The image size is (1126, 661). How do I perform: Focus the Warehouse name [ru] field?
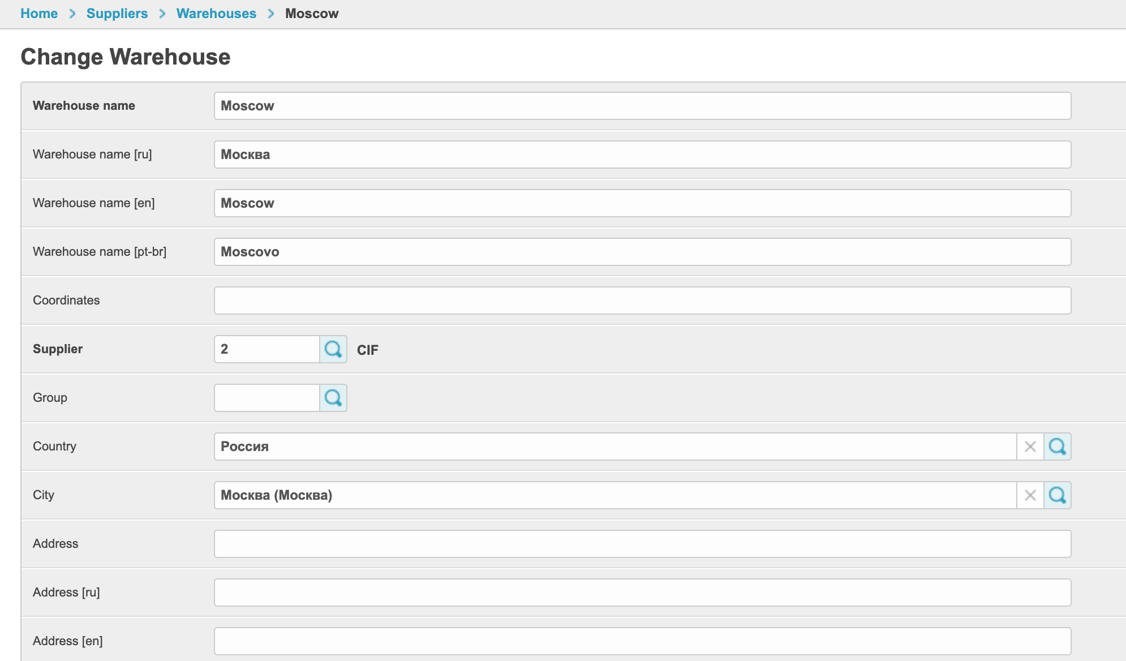click(x=642, y=154)
